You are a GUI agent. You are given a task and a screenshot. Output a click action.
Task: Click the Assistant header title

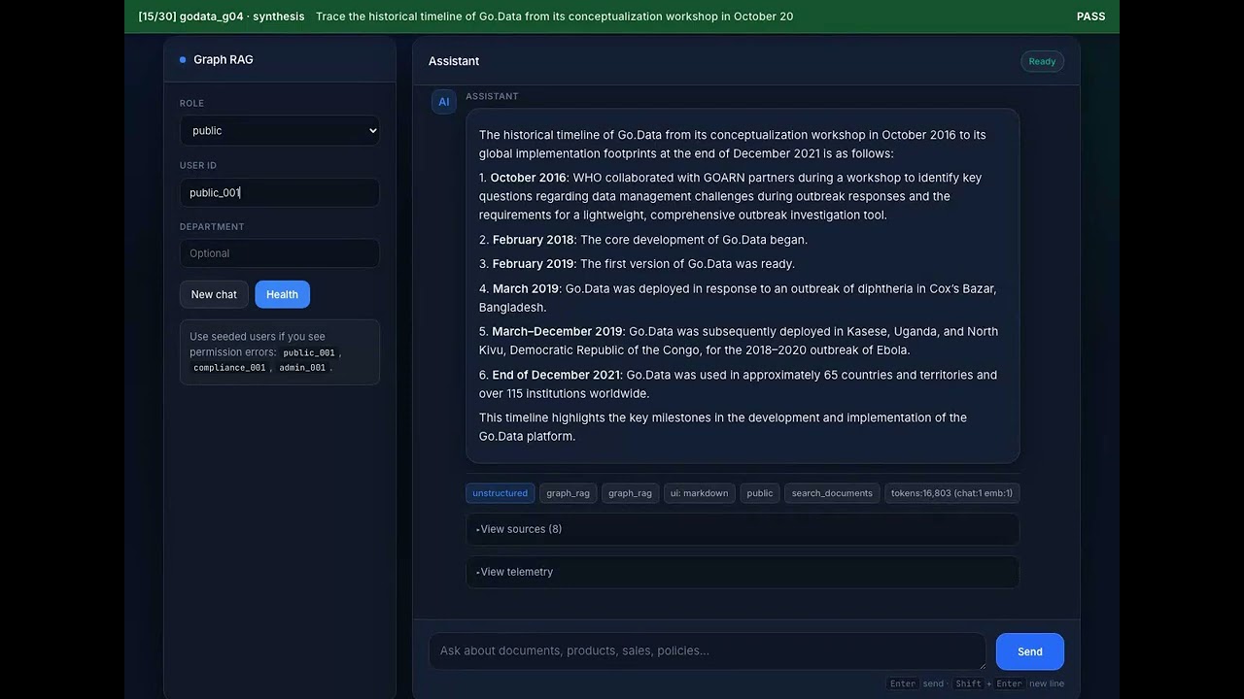(x=454, y=61)
